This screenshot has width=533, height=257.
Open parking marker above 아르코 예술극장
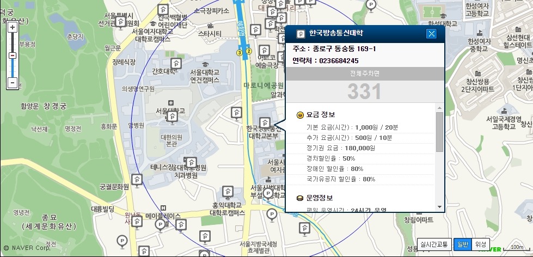pos(264,51)
